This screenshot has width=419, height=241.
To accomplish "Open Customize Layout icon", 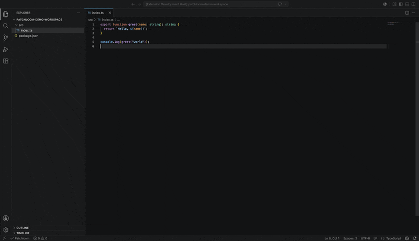I will [394, 4].
